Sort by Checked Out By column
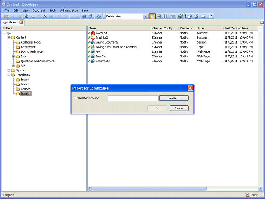Viewport: 265px width, 199px height. 165,28
